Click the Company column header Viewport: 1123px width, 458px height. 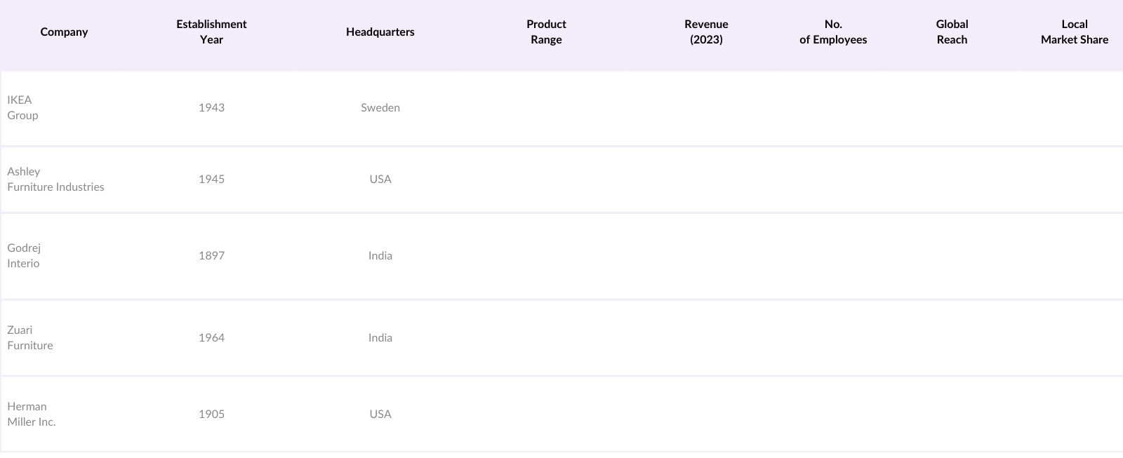pyautogui.click(x=64, y=32)
